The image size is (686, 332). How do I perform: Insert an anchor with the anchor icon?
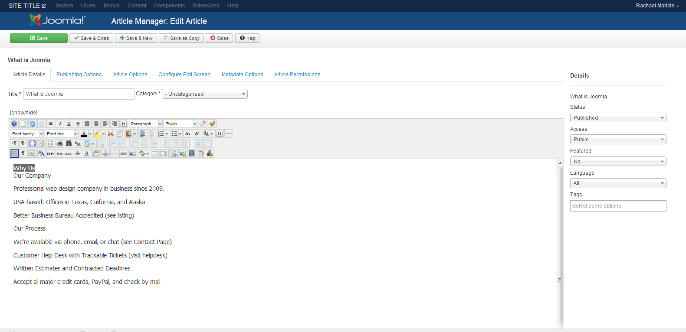(105, 153)
